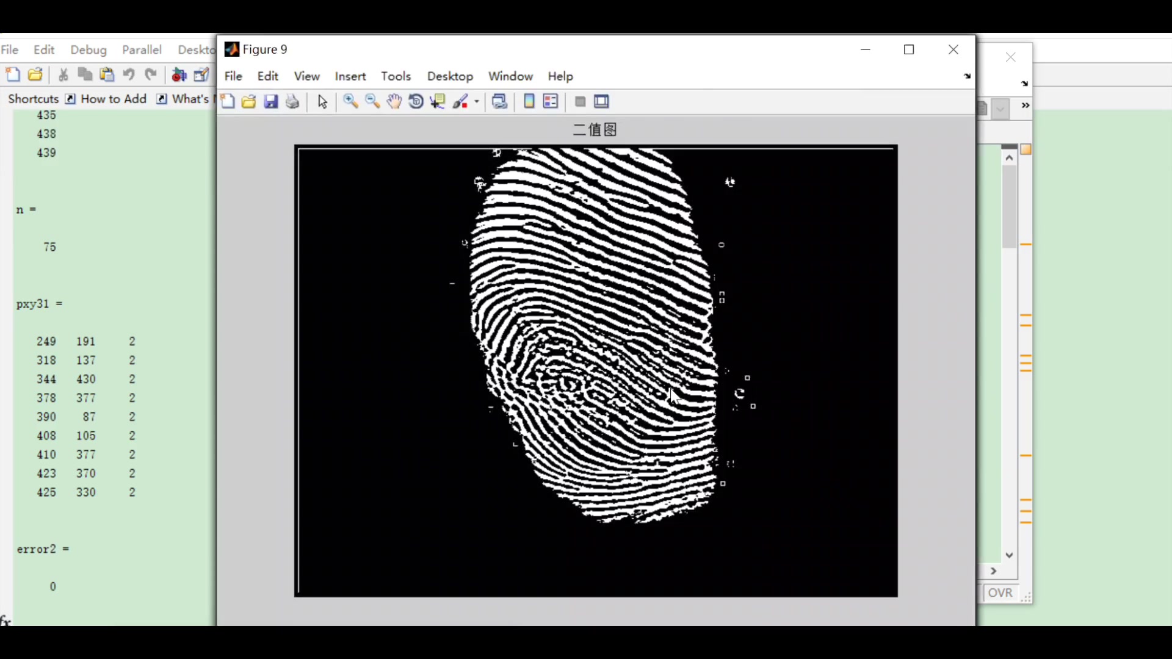Print the figure

pyautogui.click(x=292, y=102)
